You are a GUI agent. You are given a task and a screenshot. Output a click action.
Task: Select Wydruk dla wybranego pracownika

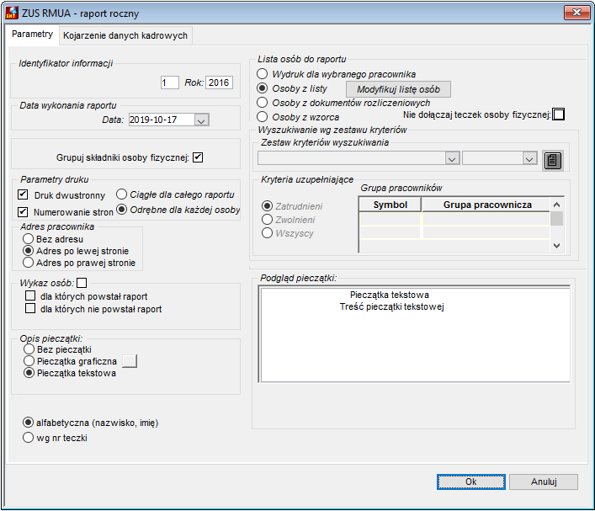tap(263, 73)
